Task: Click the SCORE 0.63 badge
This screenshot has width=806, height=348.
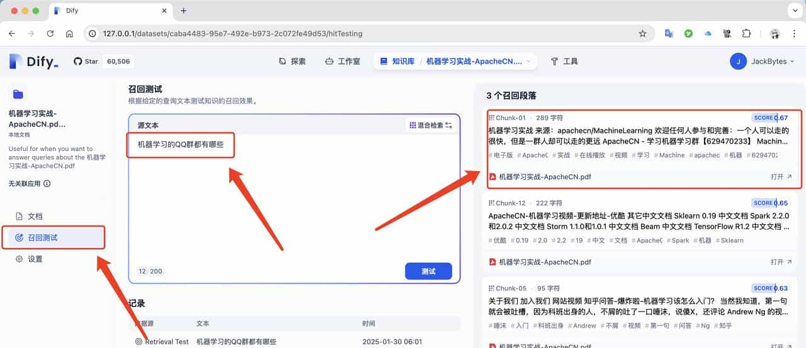Action: click(x=769, y=288)
